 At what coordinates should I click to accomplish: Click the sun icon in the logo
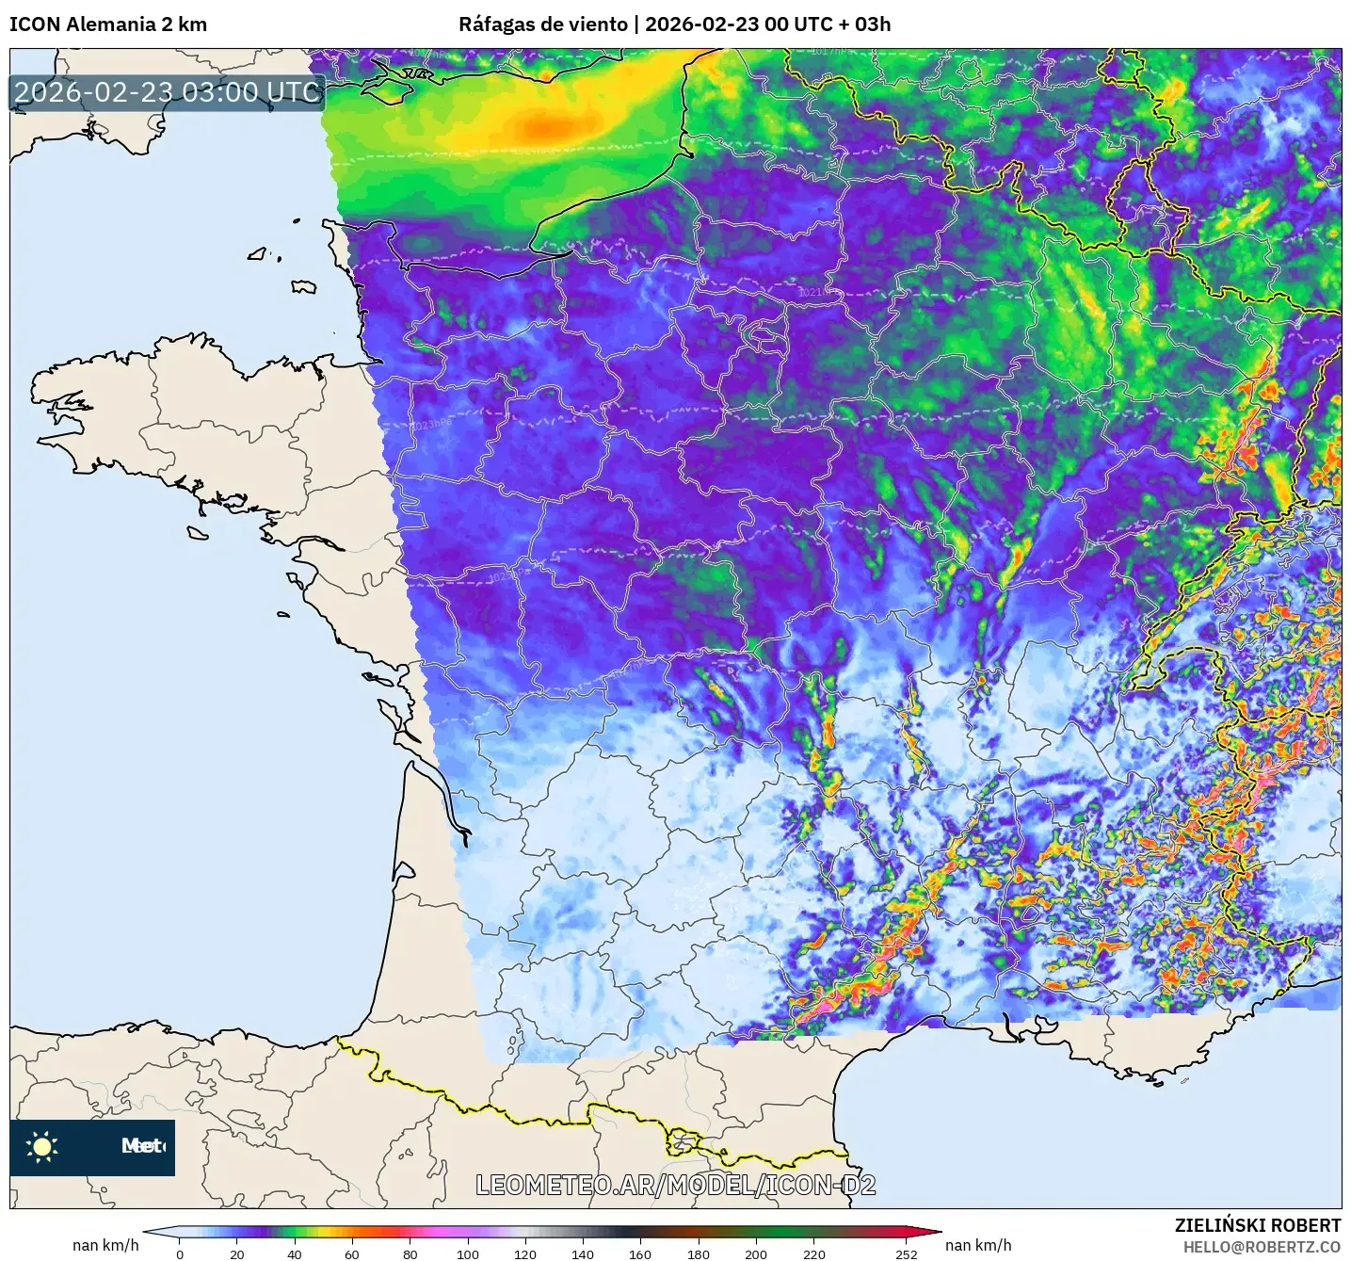point(42,1146)
